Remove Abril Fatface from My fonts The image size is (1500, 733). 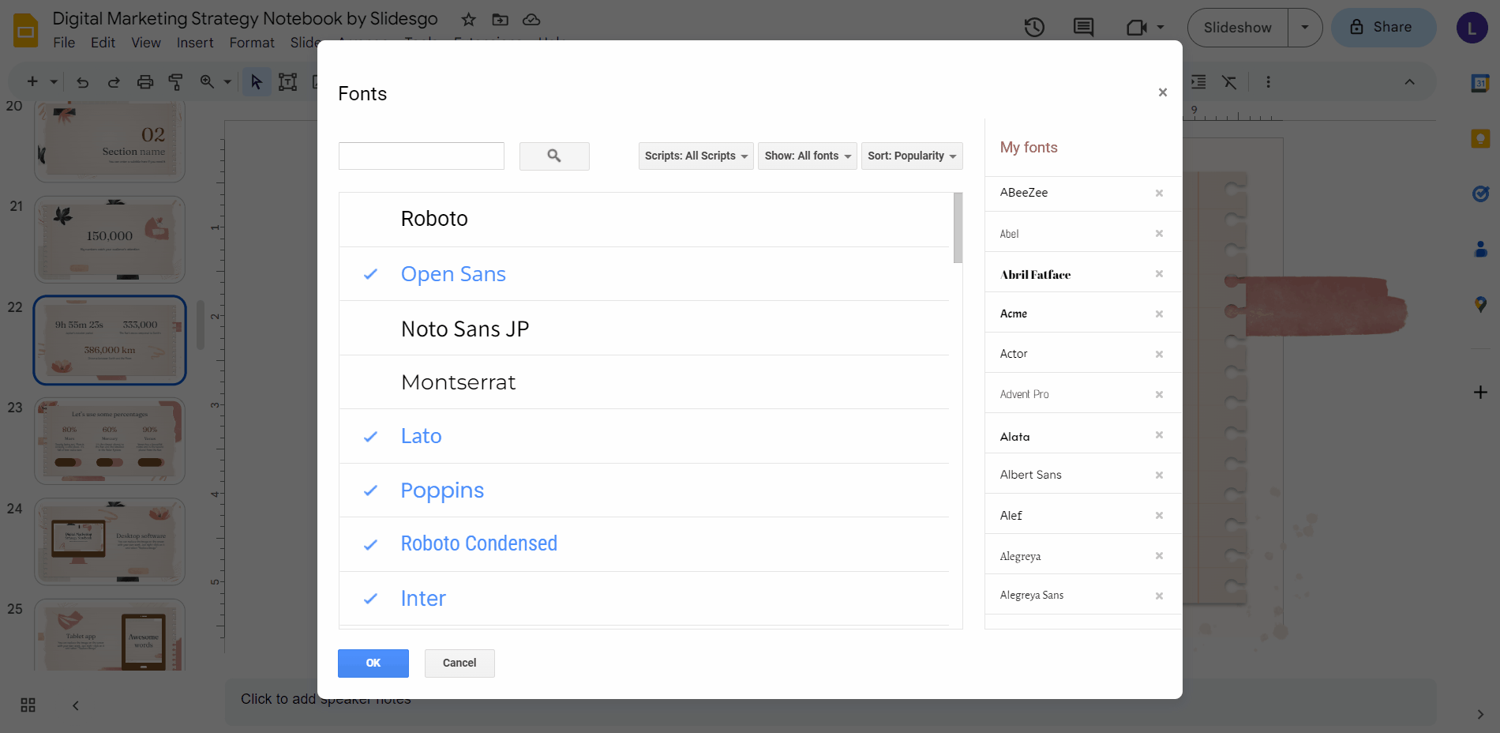click(x=1159, y=273)
